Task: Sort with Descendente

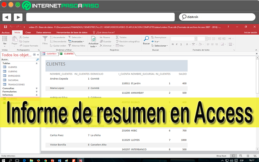Action: pos(58,41)
